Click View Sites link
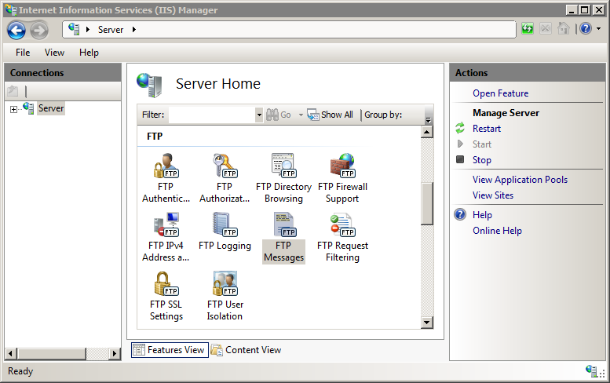This screenshot has height=383, width=610. pyautogui.click(x=493, y=195)
